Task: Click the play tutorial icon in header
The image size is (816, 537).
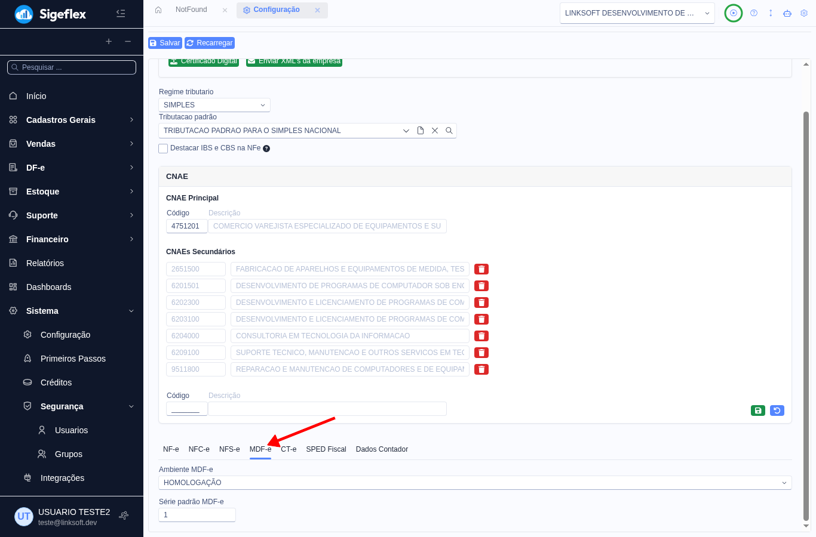Action: point(734,13)
